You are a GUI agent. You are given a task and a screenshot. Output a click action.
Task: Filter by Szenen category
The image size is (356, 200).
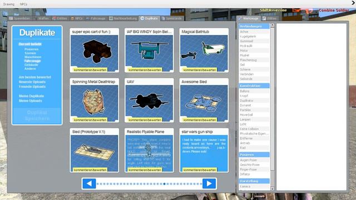tap(30, 53)
